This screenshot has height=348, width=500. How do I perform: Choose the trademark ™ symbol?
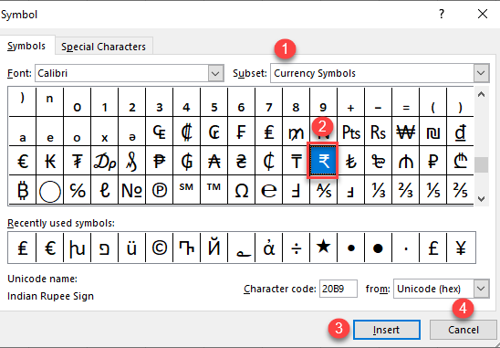214,190
